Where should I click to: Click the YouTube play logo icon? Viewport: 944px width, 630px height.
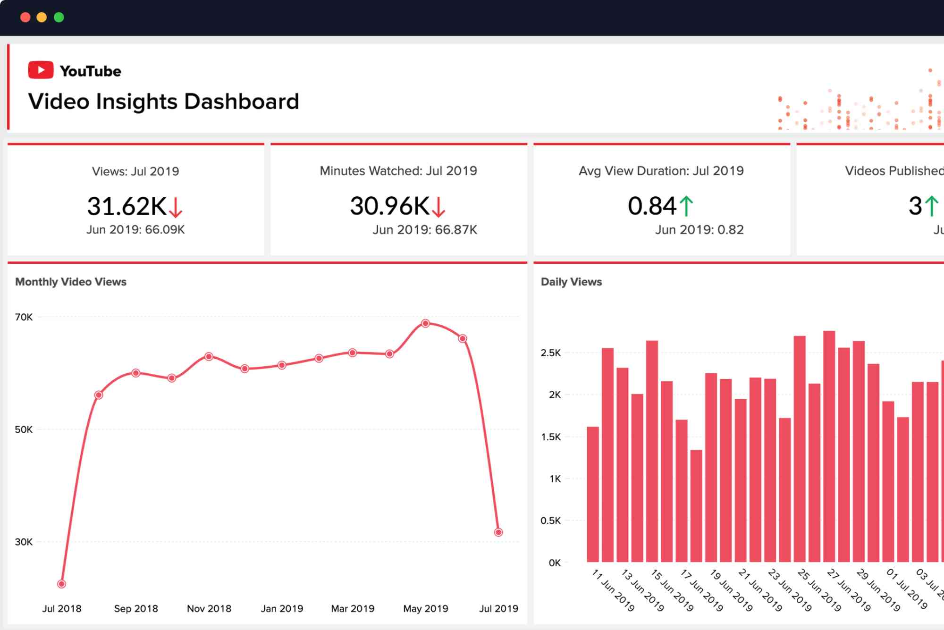coord(42,69)
